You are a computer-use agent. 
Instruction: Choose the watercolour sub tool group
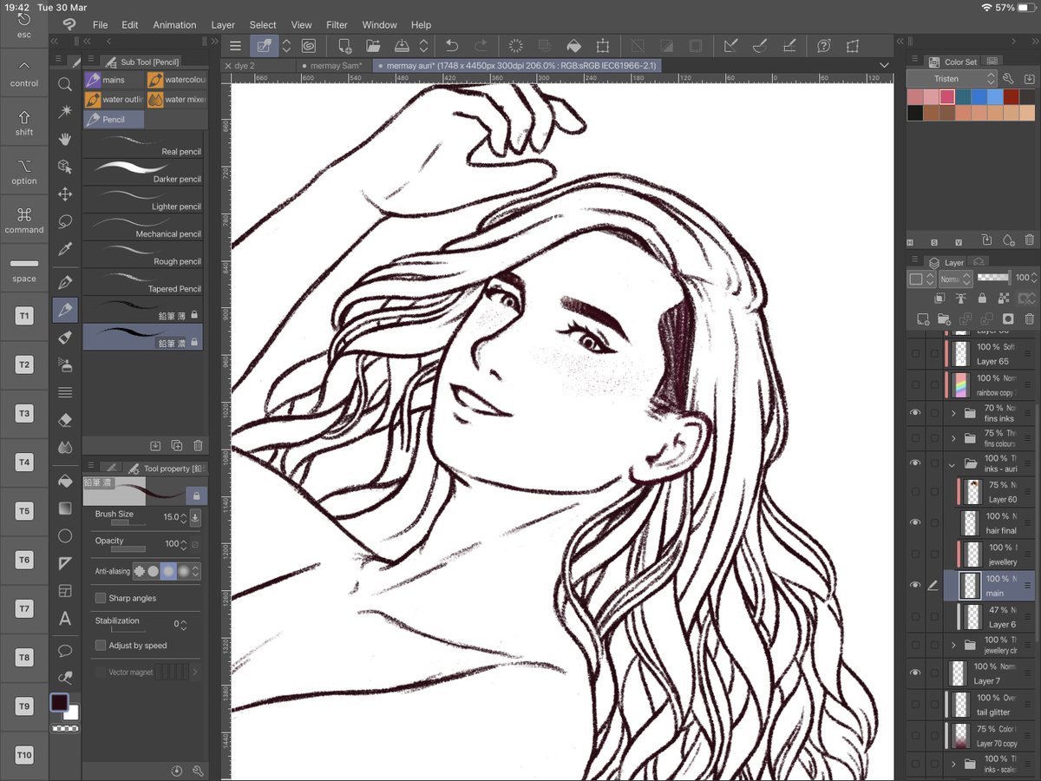pos(176,79)
